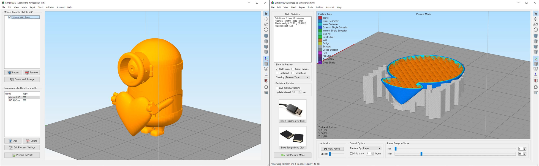Image resolution: width=539 pixels, height=166 pixels.
Task: Click the animation Speed slider handle
Action: point(330,154)
